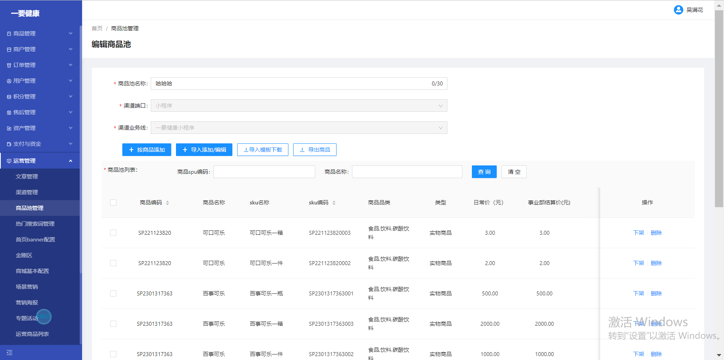Check the row for 百事可乐一瓶
Image resolution: width=724 pixels, height=360 pixels.
(x=113, y=293)
